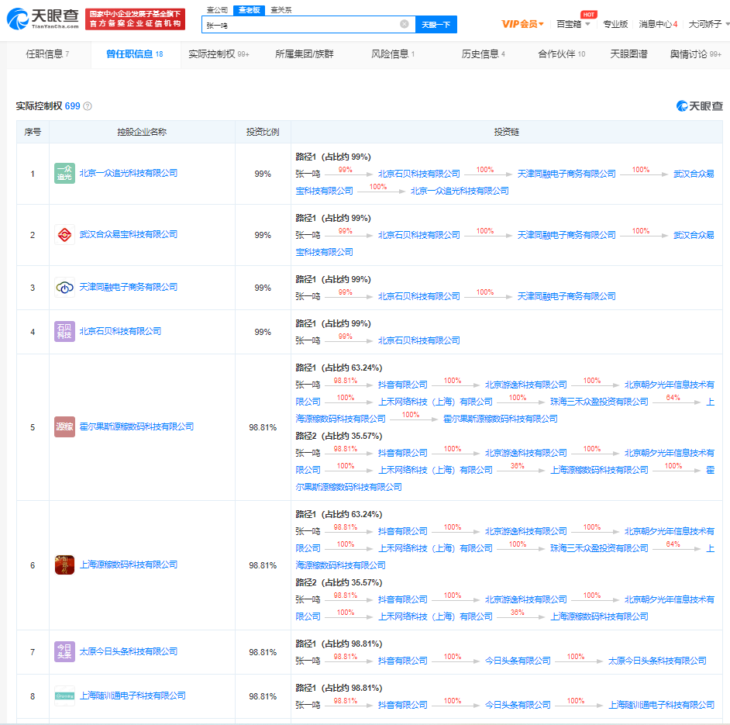Click 霍尔果斯源稼数码 logo icon
This screenshot has height=725, width=730.
(65, 426)
